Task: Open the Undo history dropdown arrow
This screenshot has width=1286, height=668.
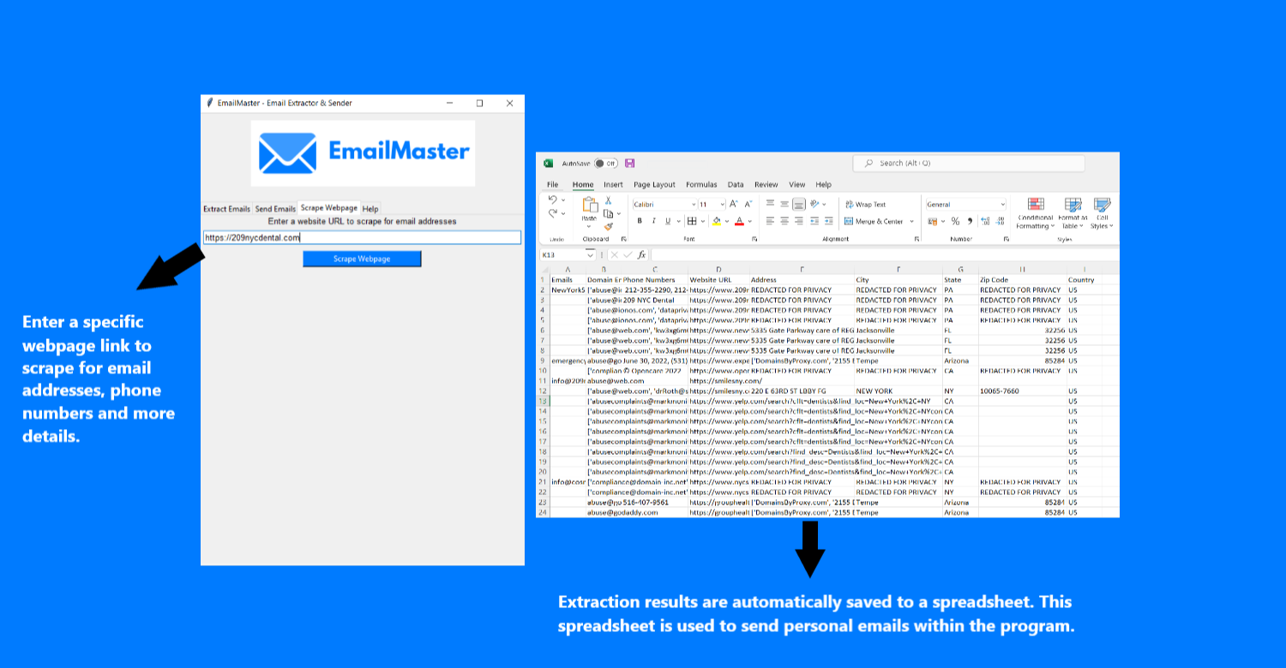Action: coord(563,200)
